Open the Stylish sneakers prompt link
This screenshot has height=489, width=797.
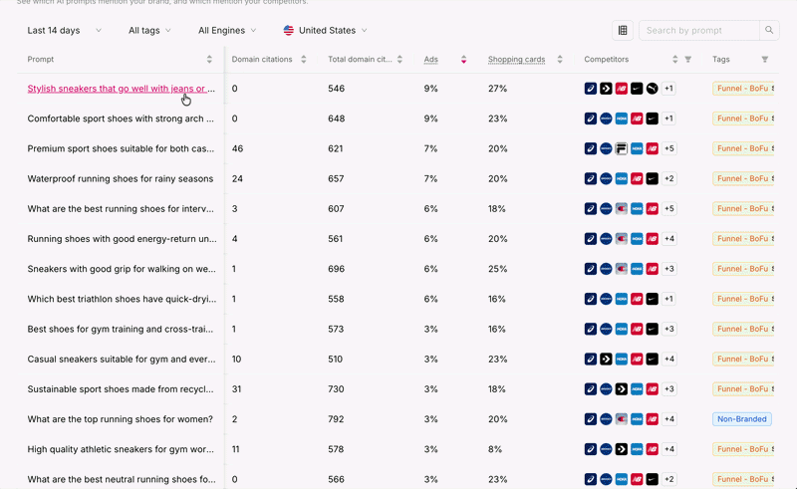point(121,89)
